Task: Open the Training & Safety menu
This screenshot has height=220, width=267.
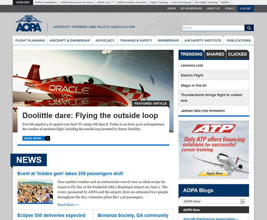Action: pyautogui.click(x=136, y=40)
